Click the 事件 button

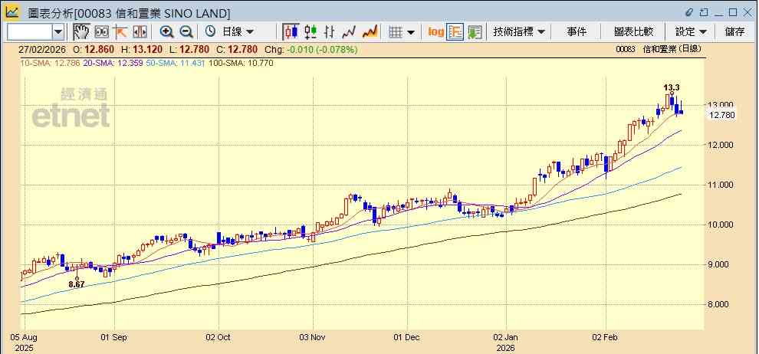coord(576,32)
